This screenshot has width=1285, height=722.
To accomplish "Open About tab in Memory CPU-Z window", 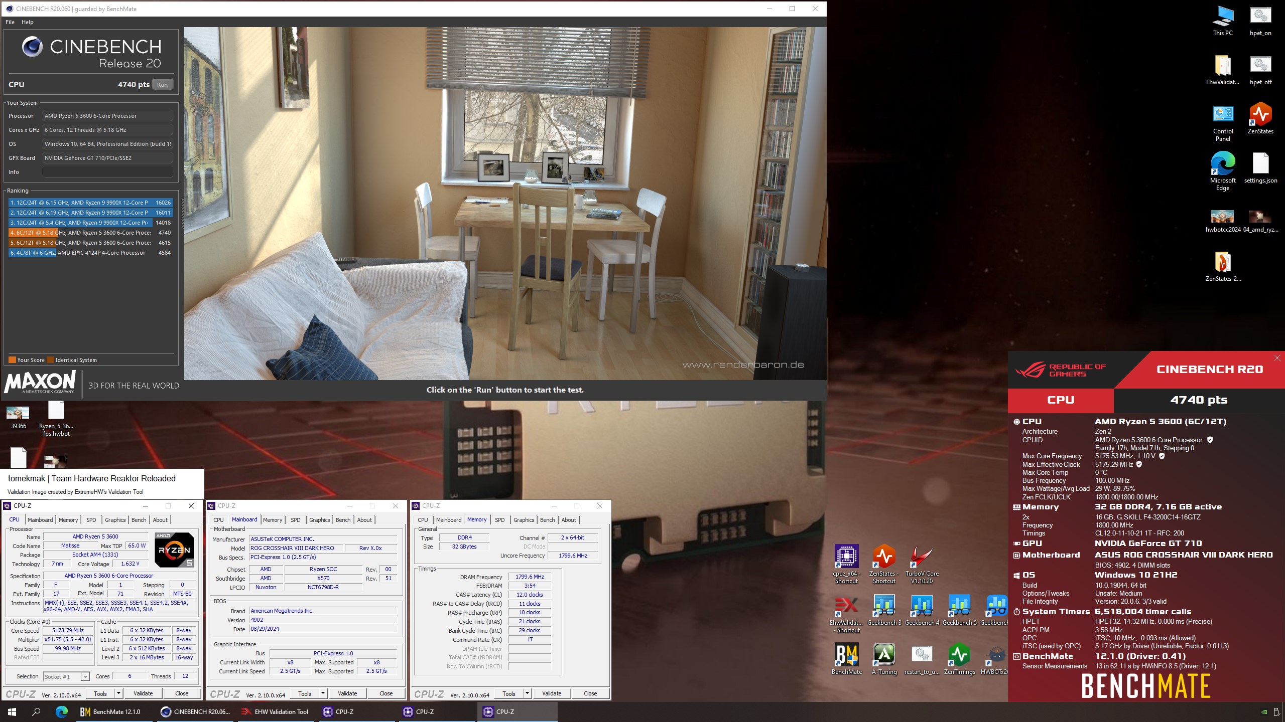I will (569, 520).
